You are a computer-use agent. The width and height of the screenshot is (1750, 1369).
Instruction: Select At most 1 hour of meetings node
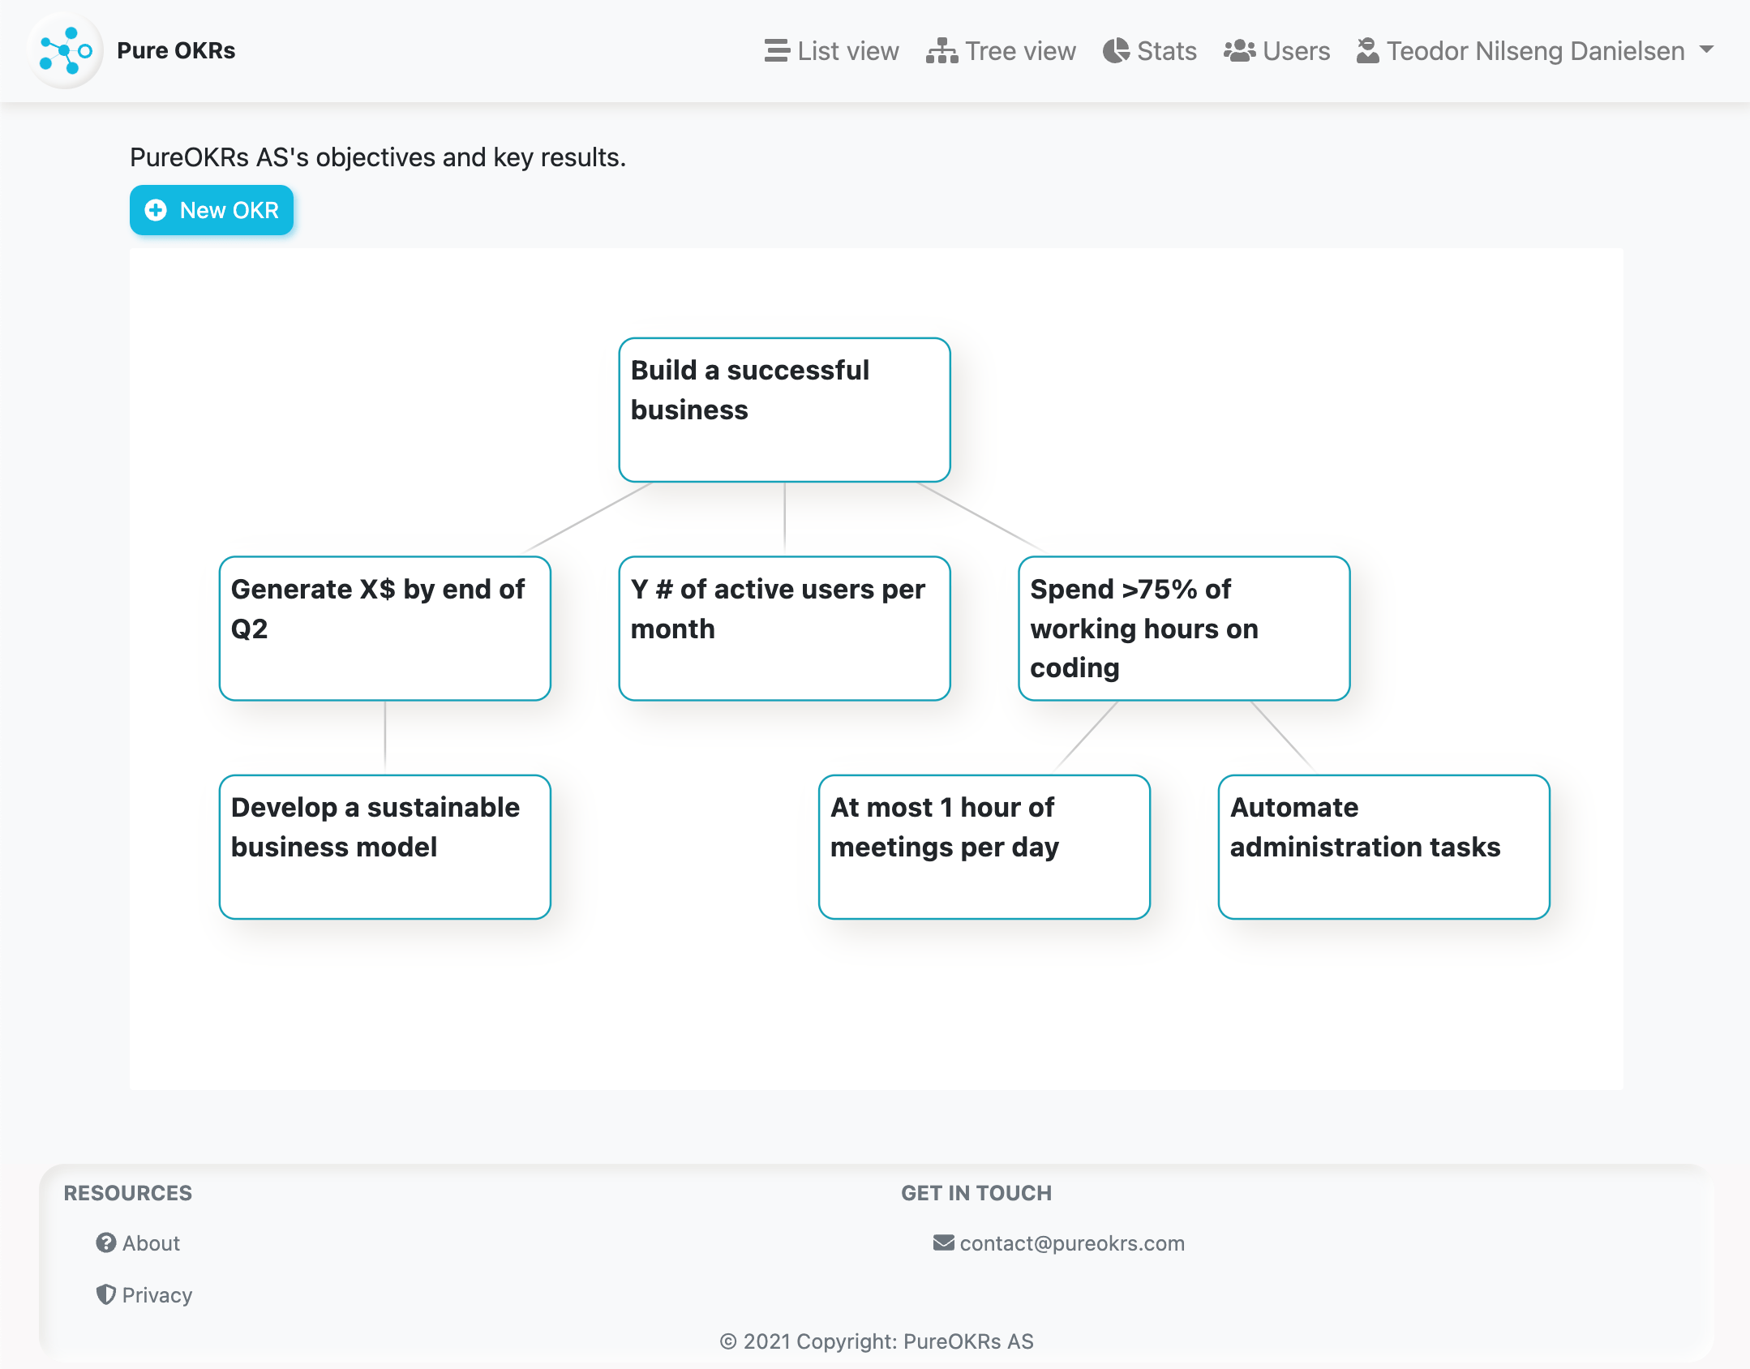(x=984, y=847)
